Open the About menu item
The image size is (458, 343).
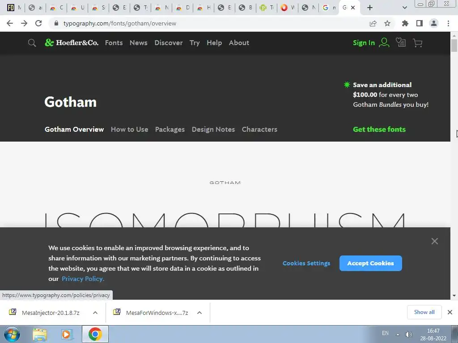pyautogui.click(x=239, y=43)
